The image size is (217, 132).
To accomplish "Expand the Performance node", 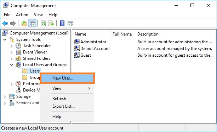I will [11, 84].
